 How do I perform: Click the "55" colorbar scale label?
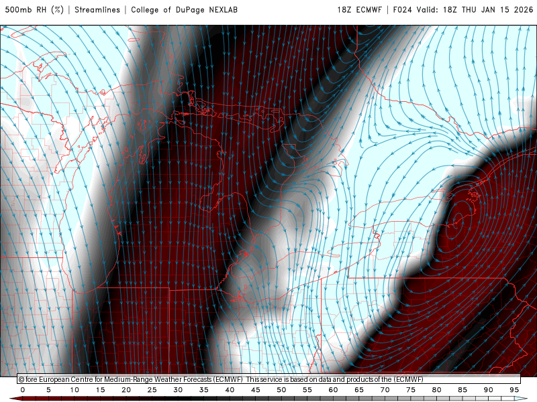click(307, 390)
